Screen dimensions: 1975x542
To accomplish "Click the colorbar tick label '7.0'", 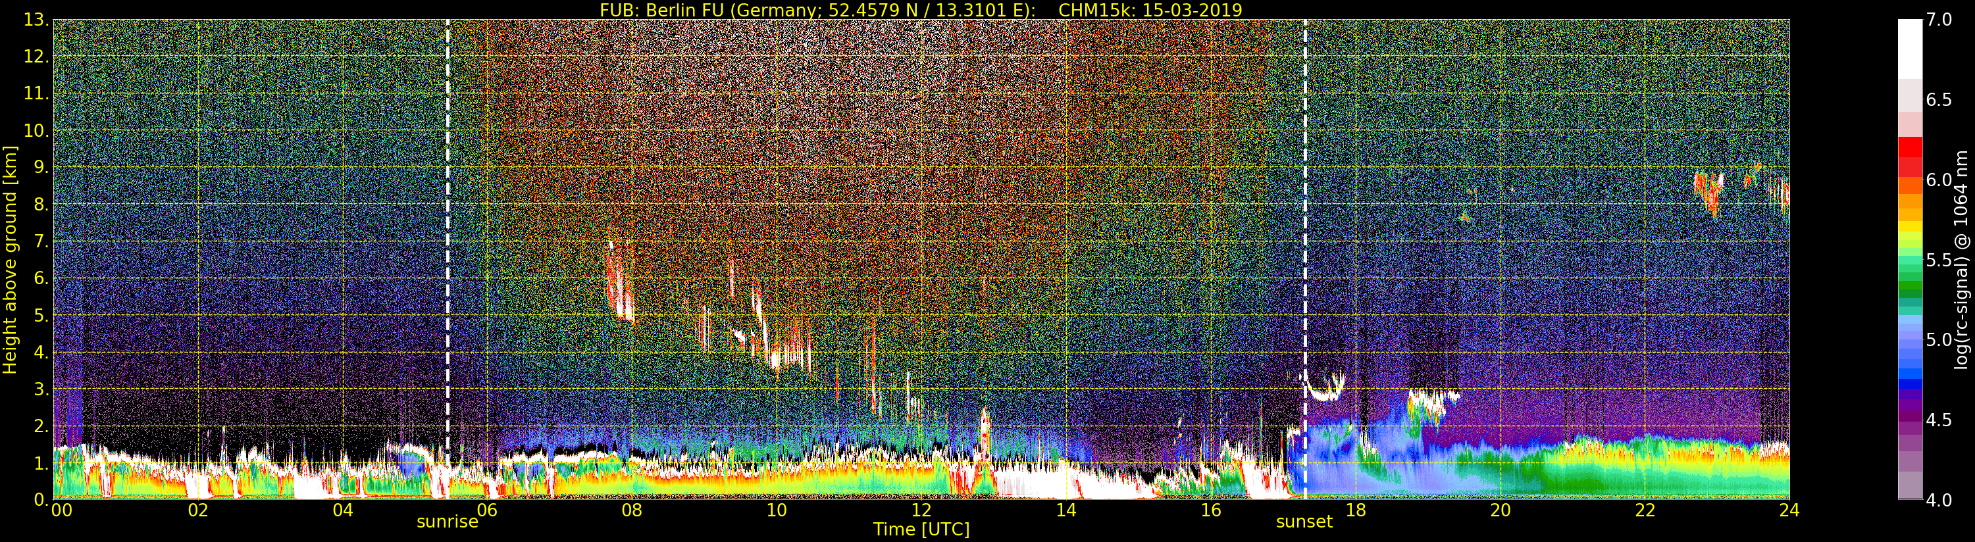I will coord(1939,20).
